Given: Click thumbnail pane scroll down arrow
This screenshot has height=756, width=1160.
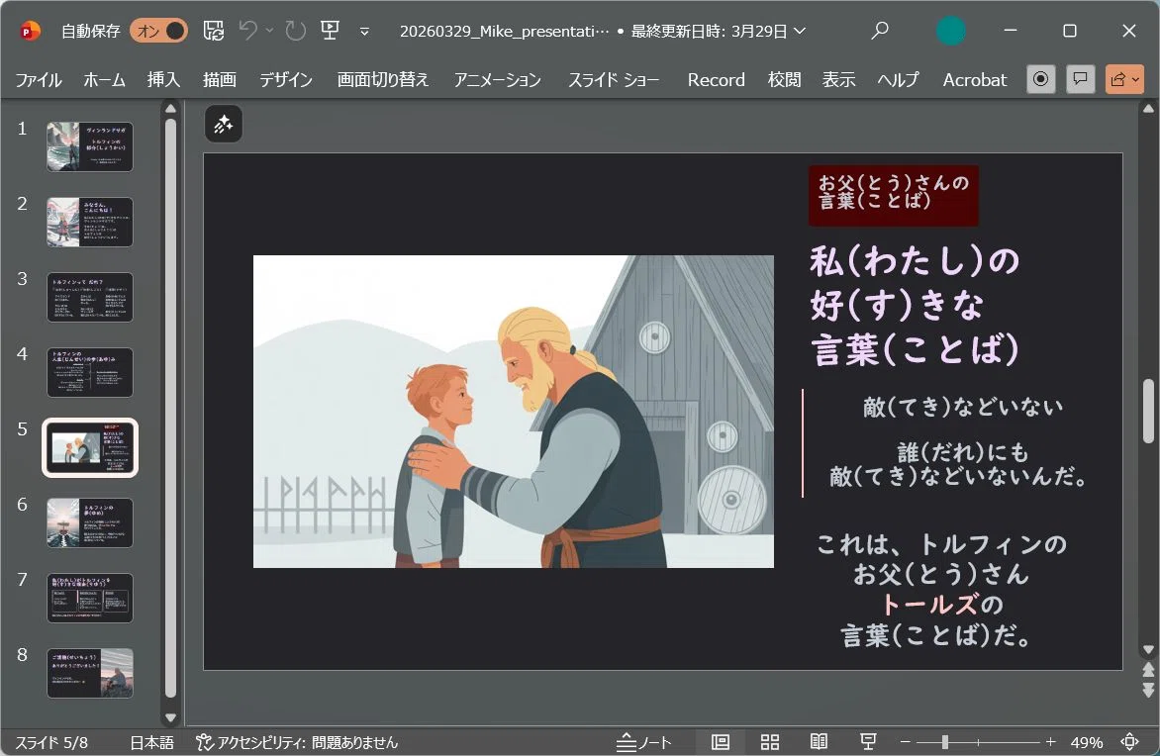Looking at the screenshot, I should pyautogui.click(x=171, y=717).
